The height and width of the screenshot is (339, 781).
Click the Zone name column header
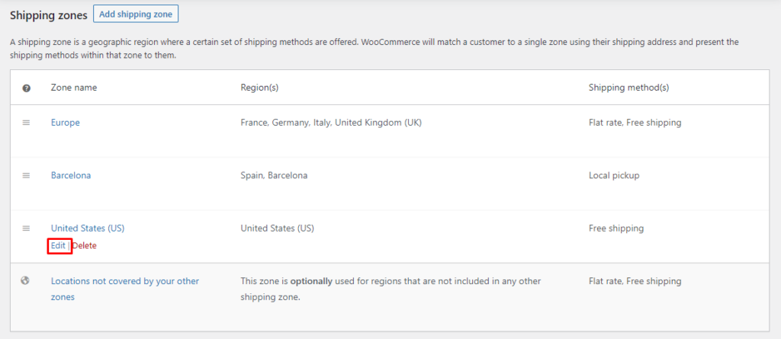[74, 88]
